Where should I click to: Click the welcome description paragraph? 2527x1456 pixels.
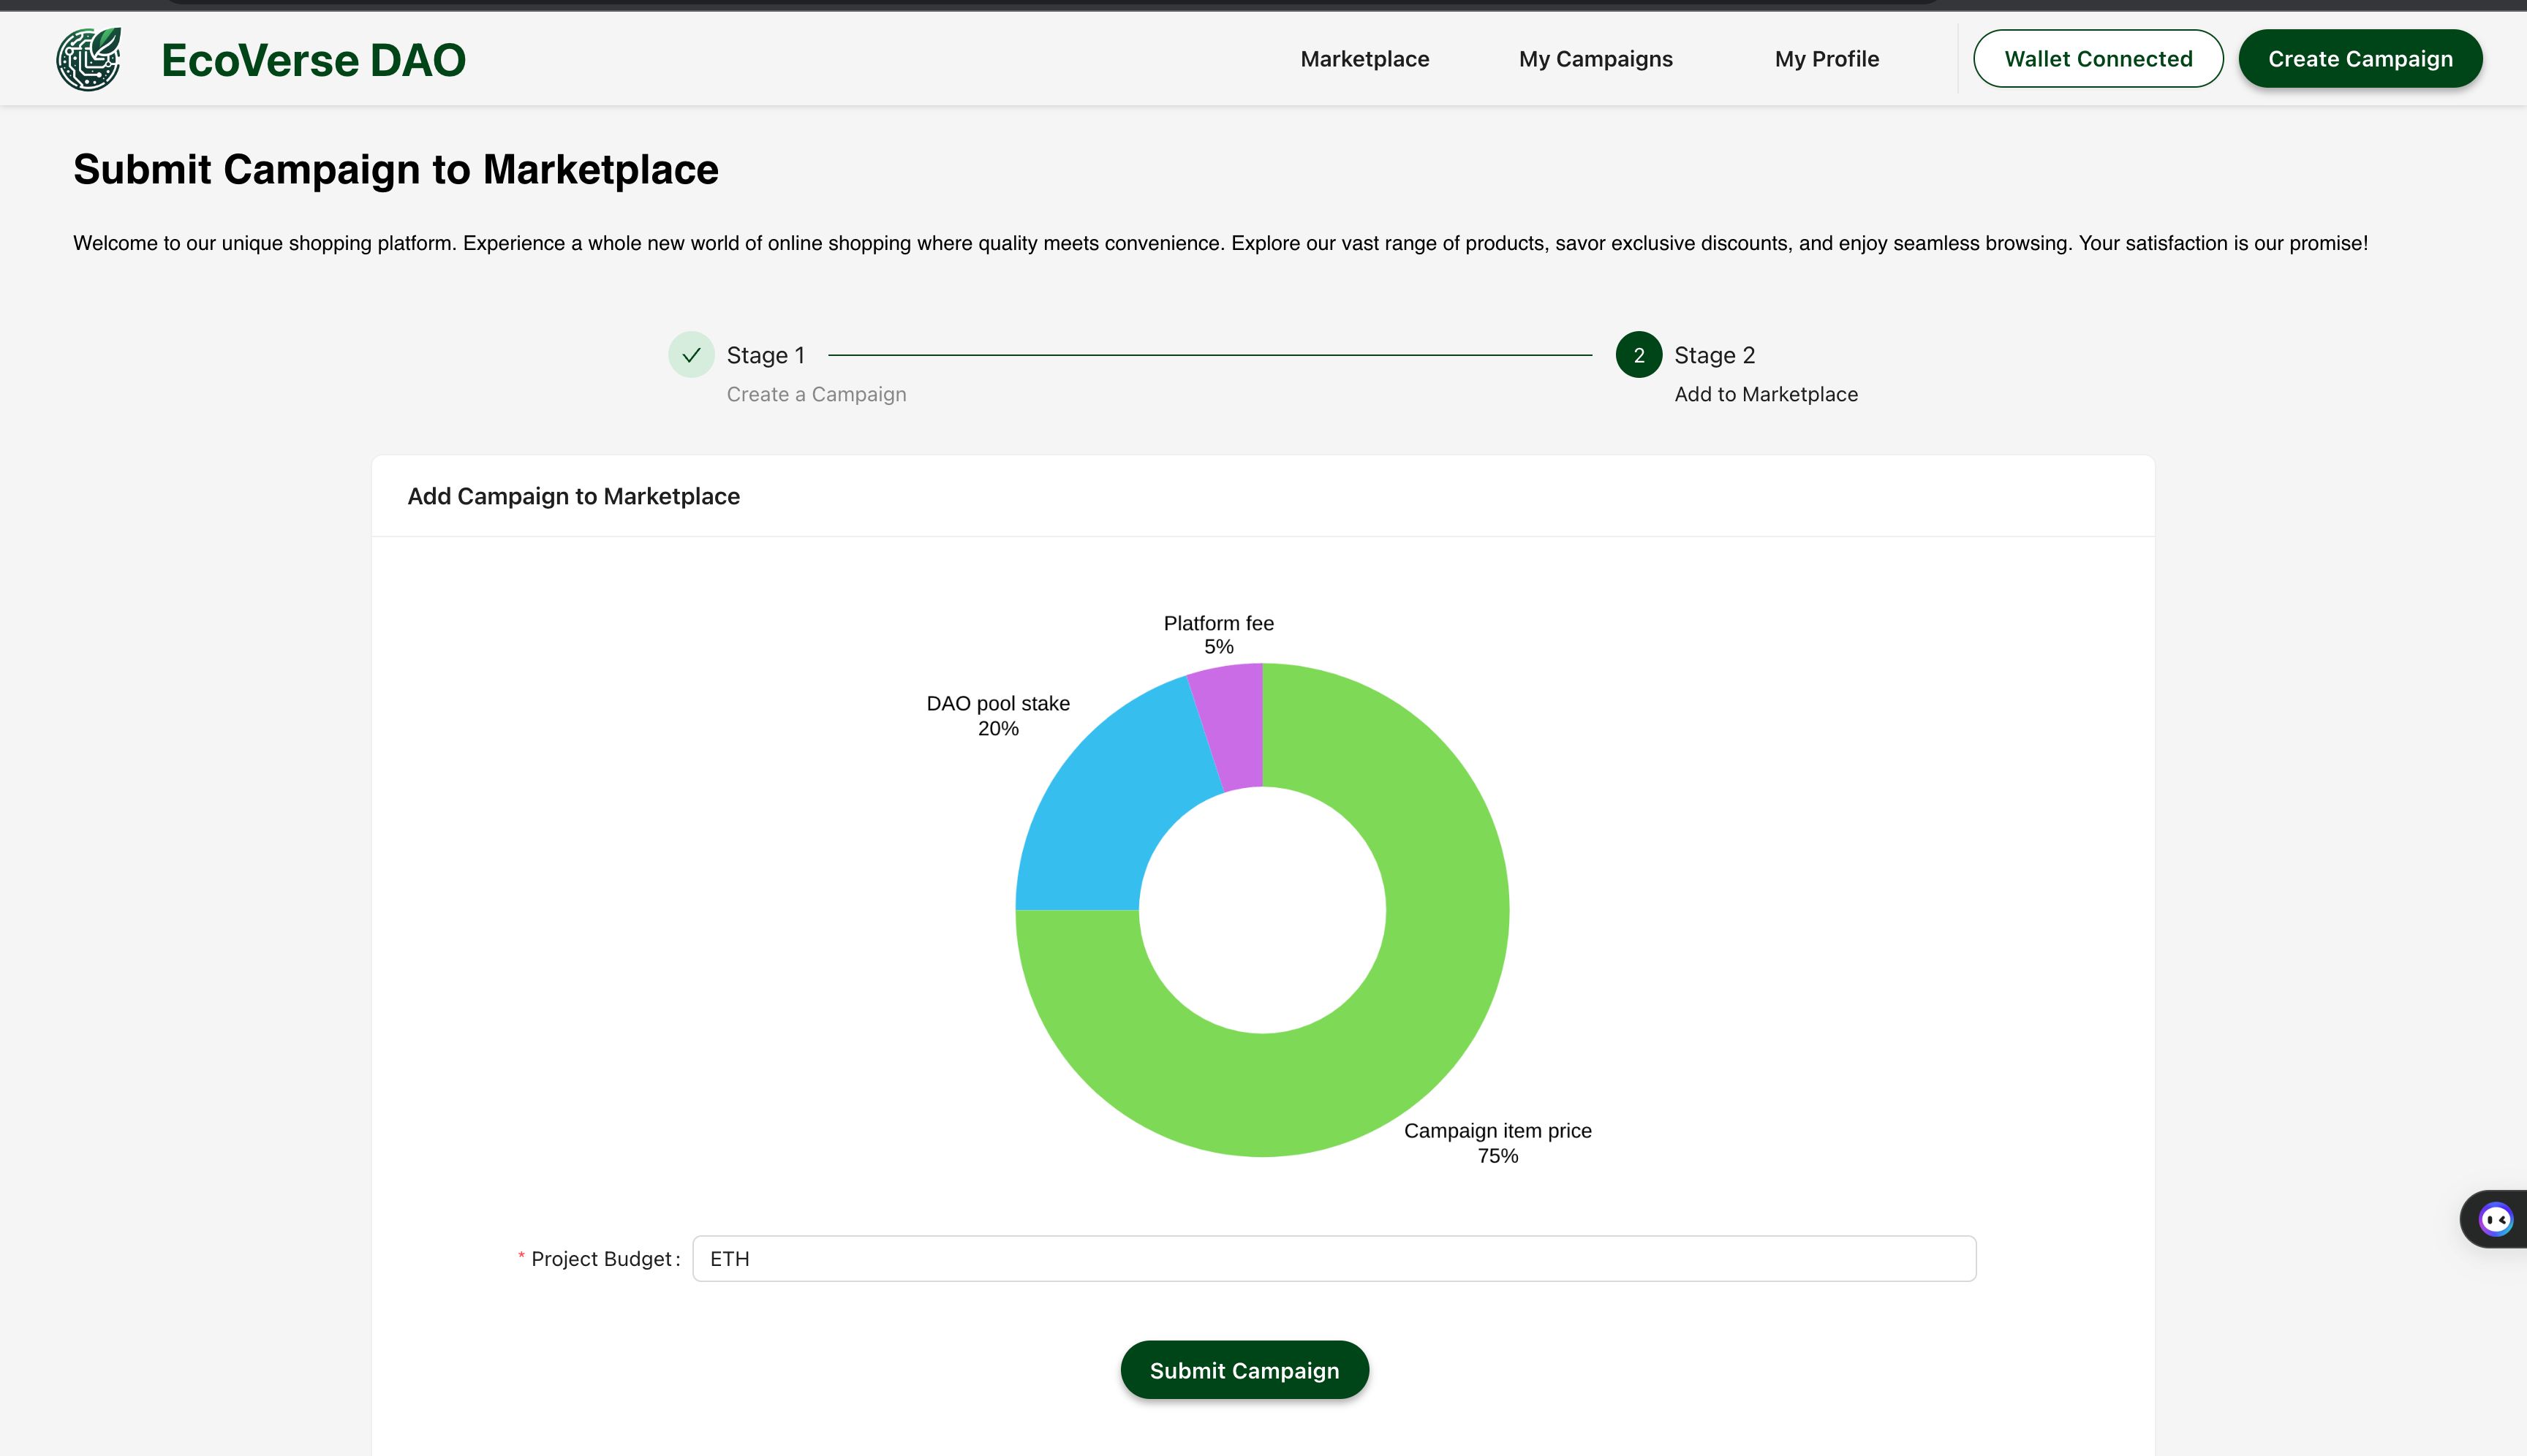[1220, 244]
